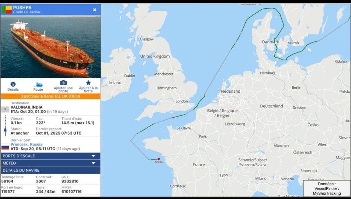Select the red PUSHPA position marker on map

click(x=159, y=159)
